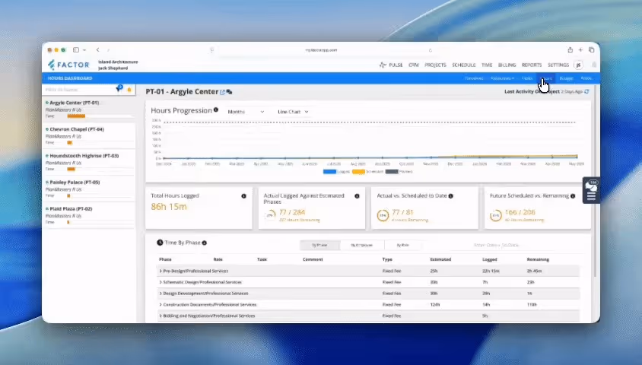Screen dimensions: 642x365
Task: Click Argyle Center time progress bar
Action: click(x=100, y=116)
